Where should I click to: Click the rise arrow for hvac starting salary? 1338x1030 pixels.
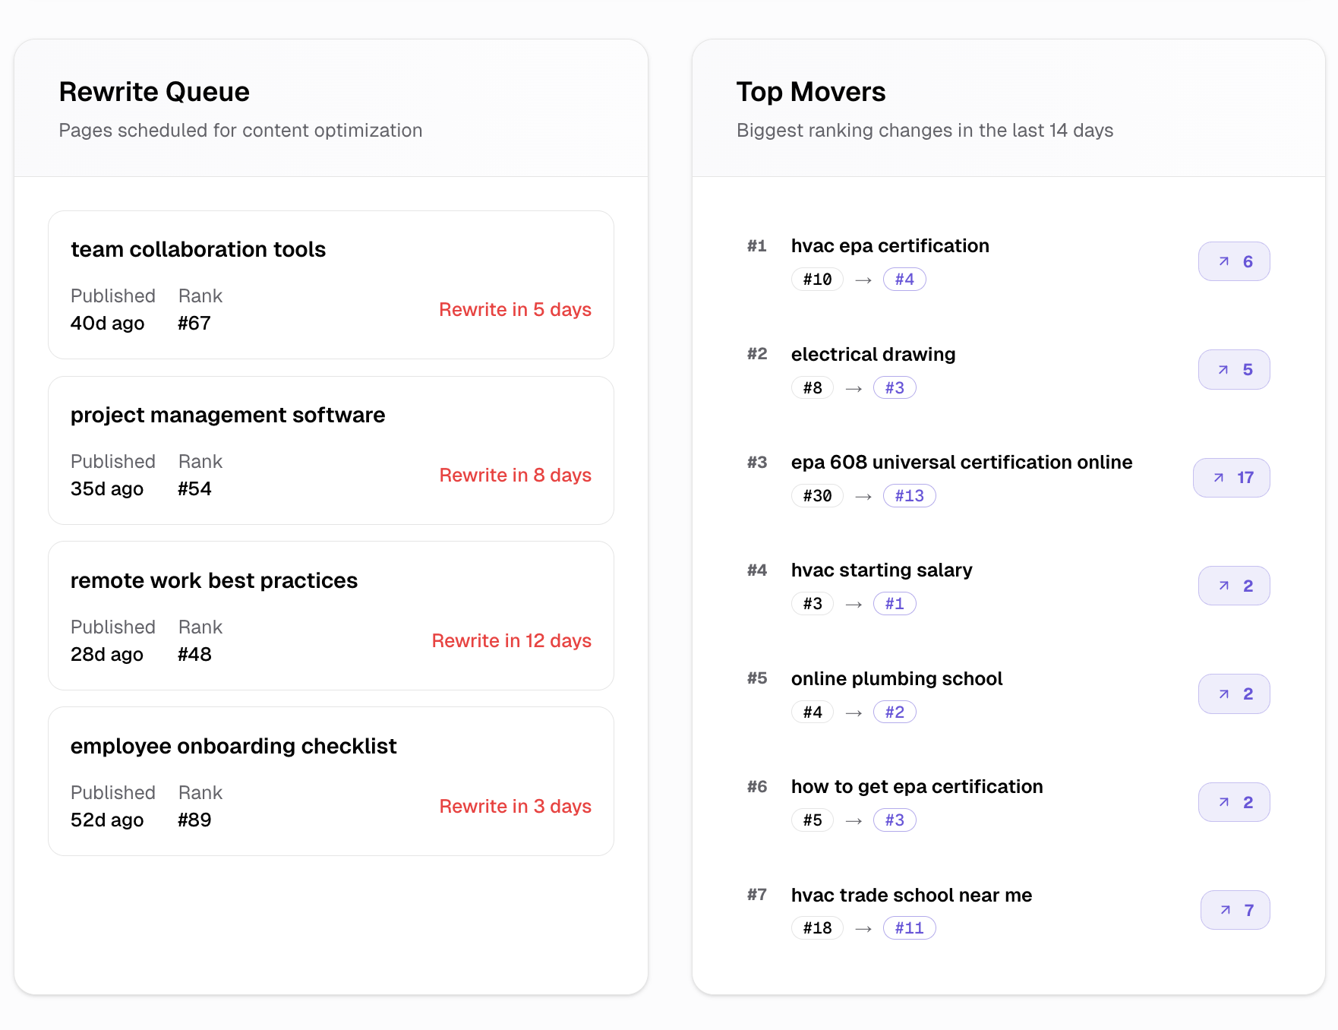coord(1223,586)
